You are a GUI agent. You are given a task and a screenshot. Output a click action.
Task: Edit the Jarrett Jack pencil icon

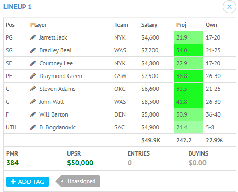click(x=33, y=37)
